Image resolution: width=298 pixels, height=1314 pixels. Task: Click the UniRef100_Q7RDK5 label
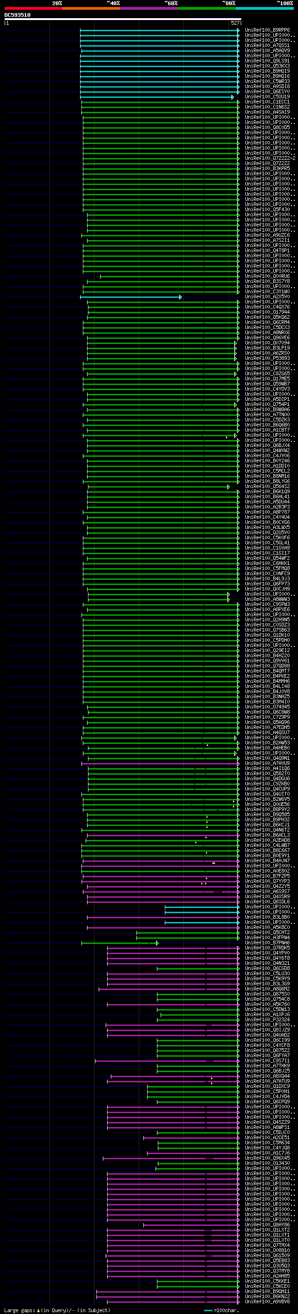tap(267, 948)
